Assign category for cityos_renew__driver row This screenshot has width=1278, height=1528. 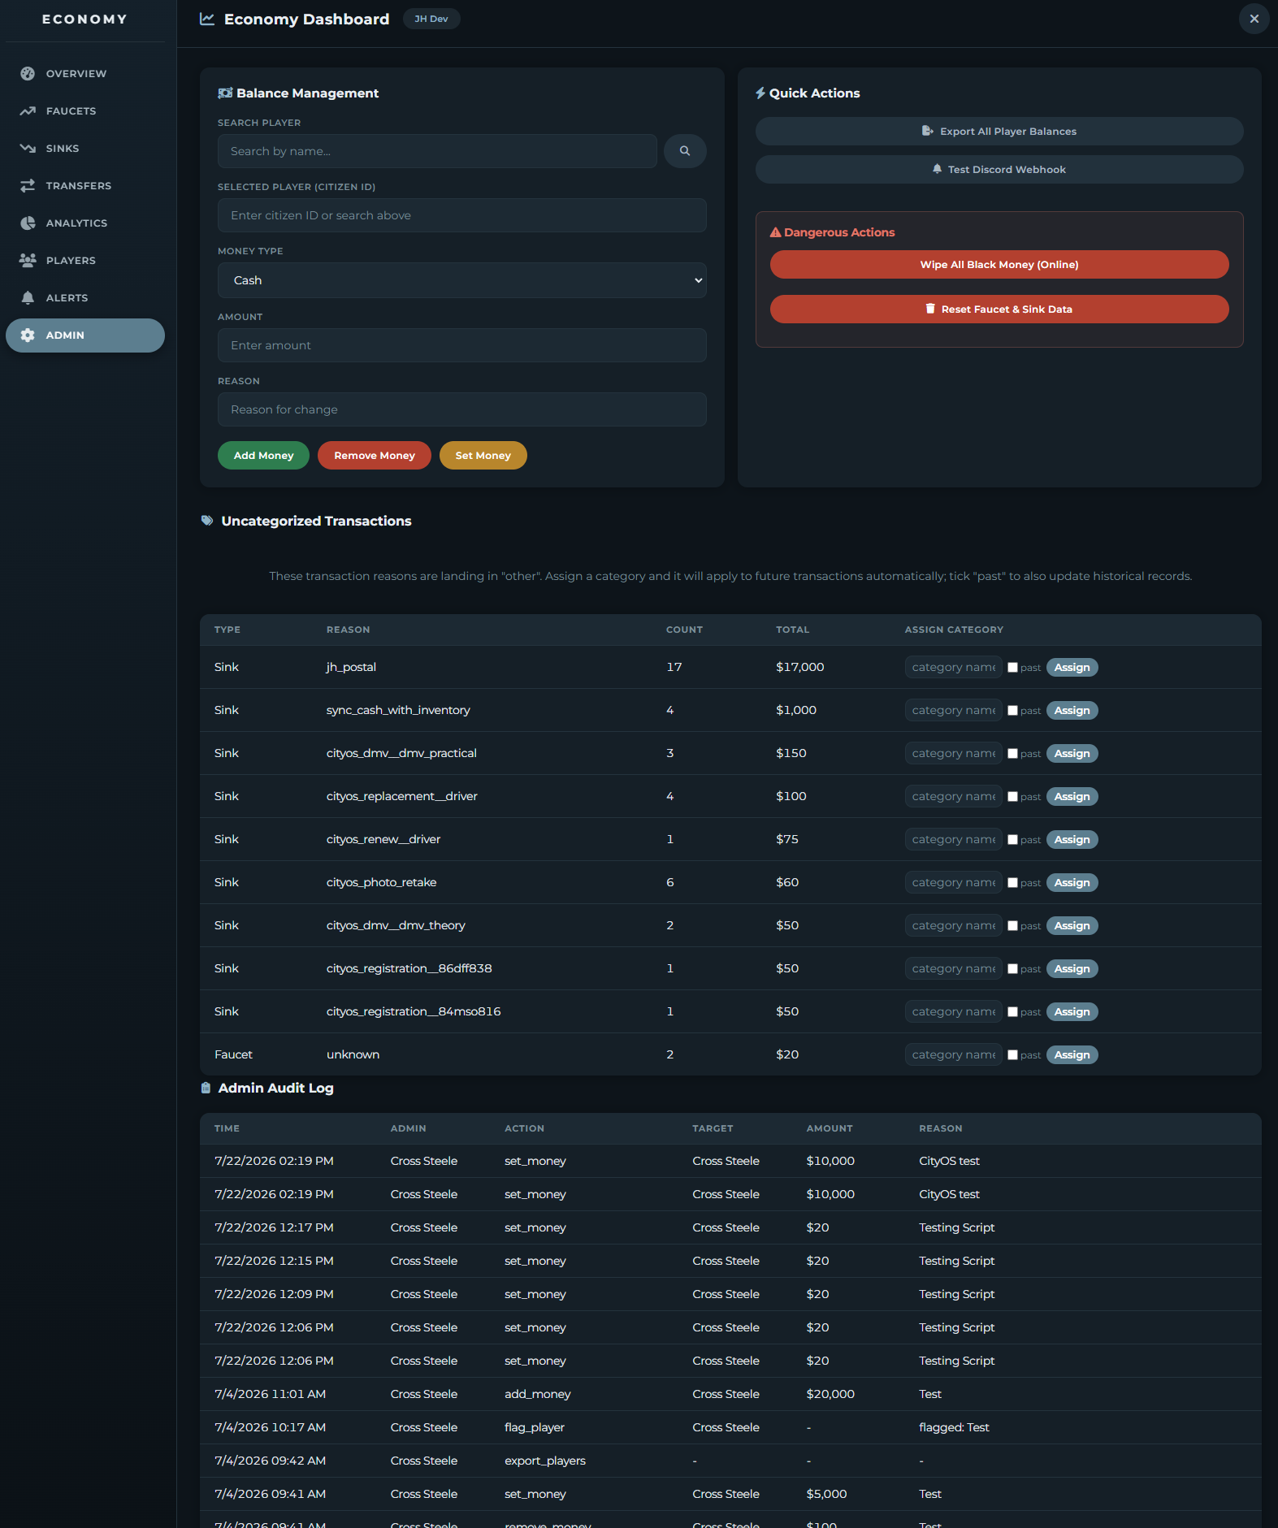click(1072, 840)
